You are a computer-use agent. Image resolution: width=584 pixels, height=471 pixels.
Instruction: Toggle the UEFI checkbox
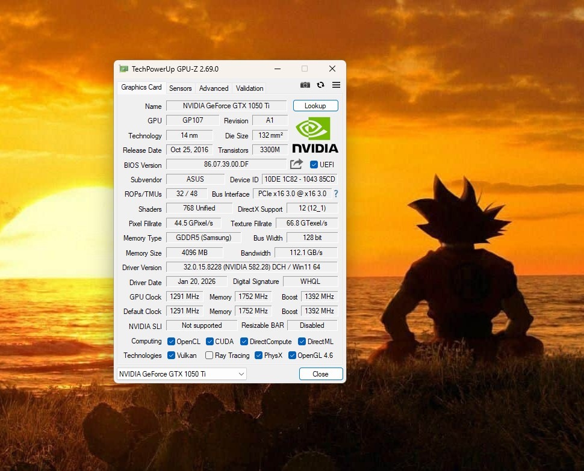[x=314, y=164]
